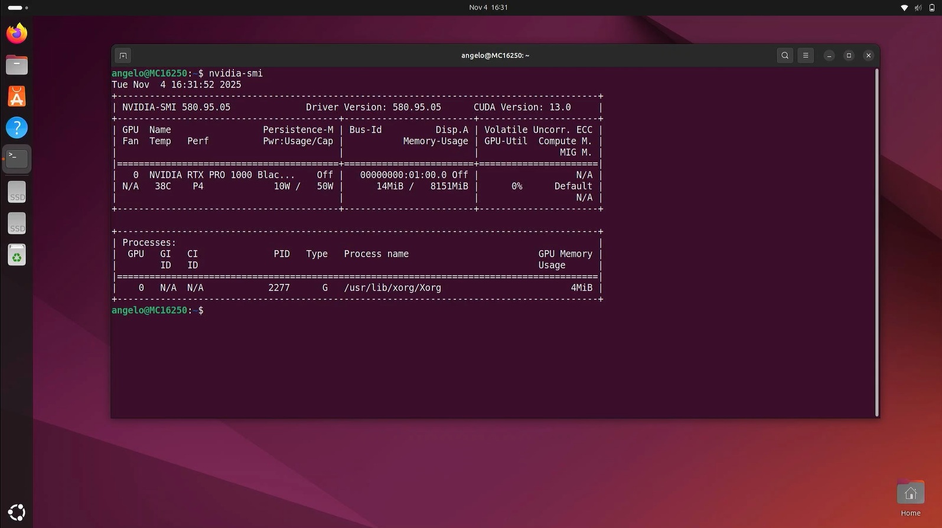942x528 pixels.
Task: Click the process ID '2277'
Action: click(x=279, y=288)
